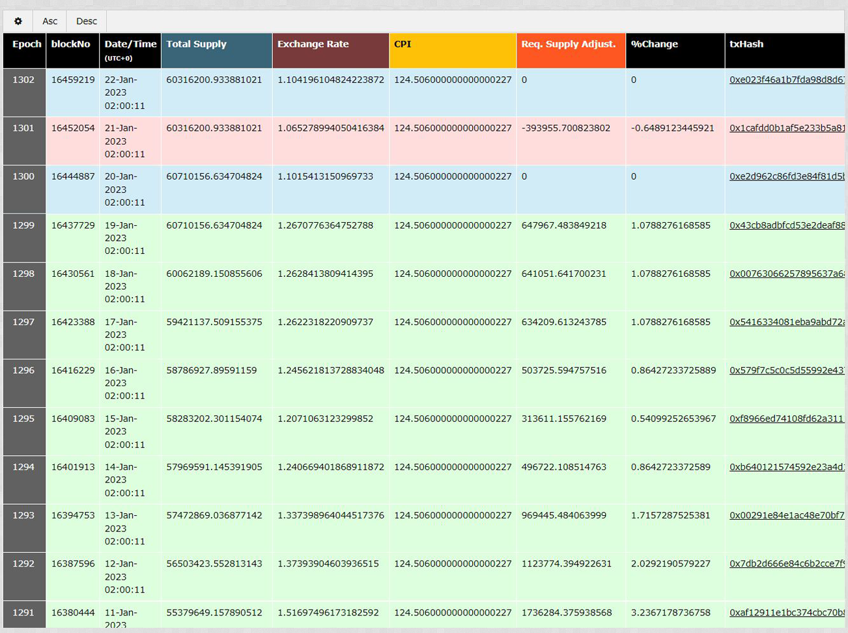
Task: Follow txHash link starting 0x43cb8adbfcd5
Action: pos(787,225)
